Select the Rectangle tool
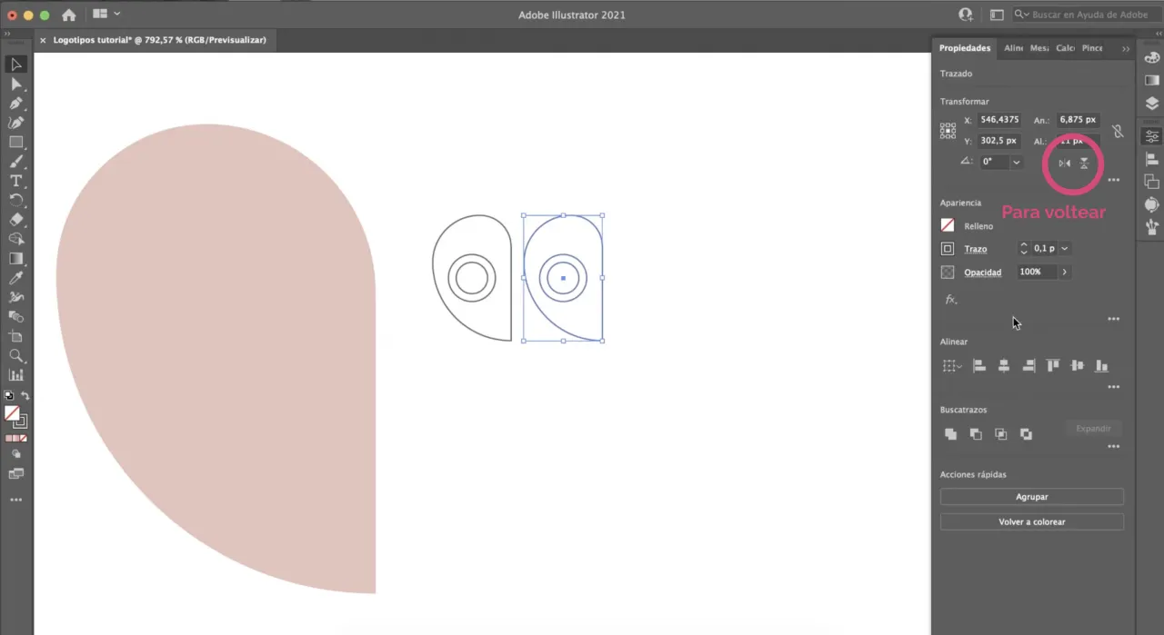 [15, 143]
